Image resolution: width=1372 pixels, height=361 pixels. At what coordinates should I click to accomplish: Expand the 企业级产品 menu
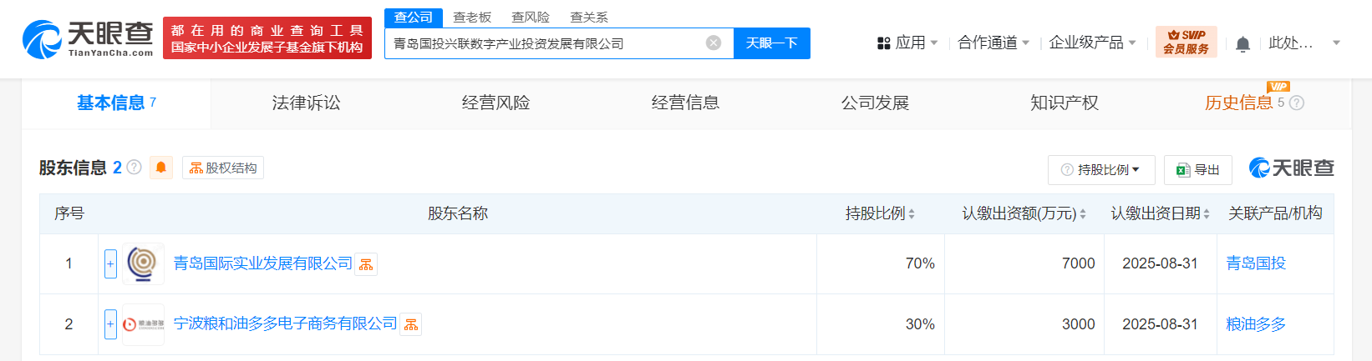[1092, 43]
